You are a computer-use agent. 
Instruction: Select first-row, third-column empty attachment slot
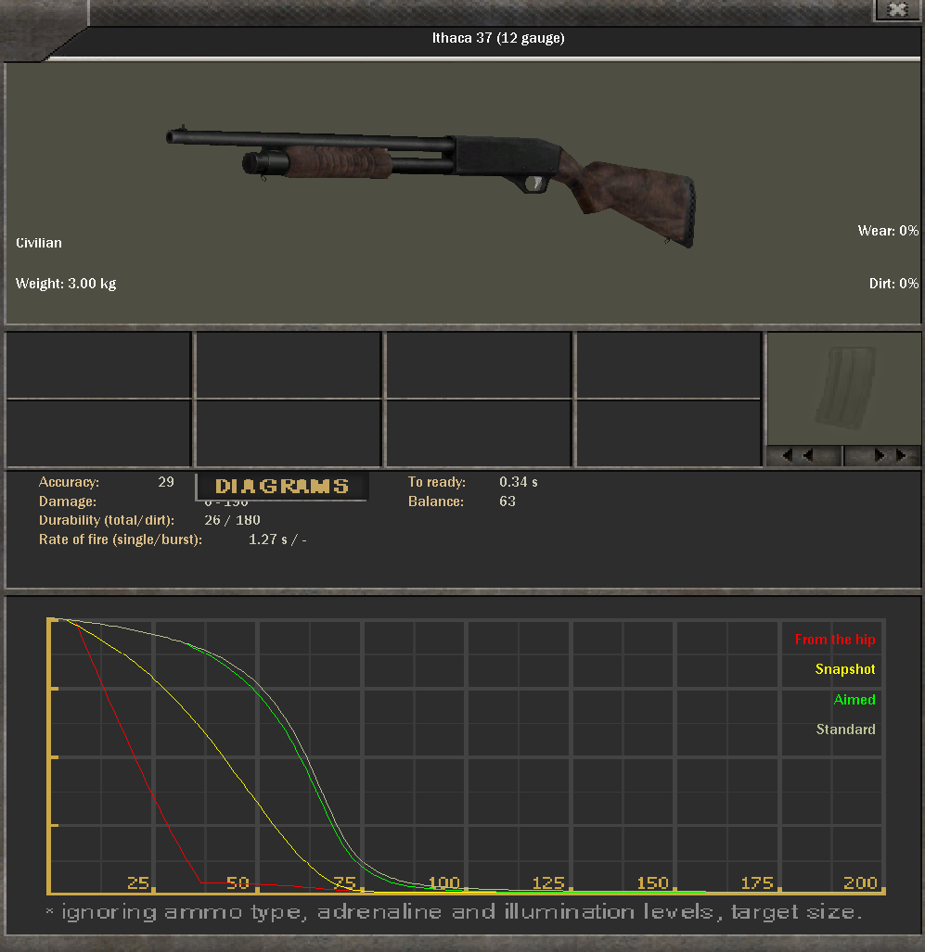coord(479,365)
